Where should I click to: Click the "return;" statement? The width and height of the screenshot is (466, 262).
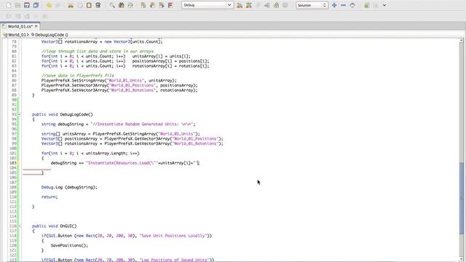tap(50, 197)
